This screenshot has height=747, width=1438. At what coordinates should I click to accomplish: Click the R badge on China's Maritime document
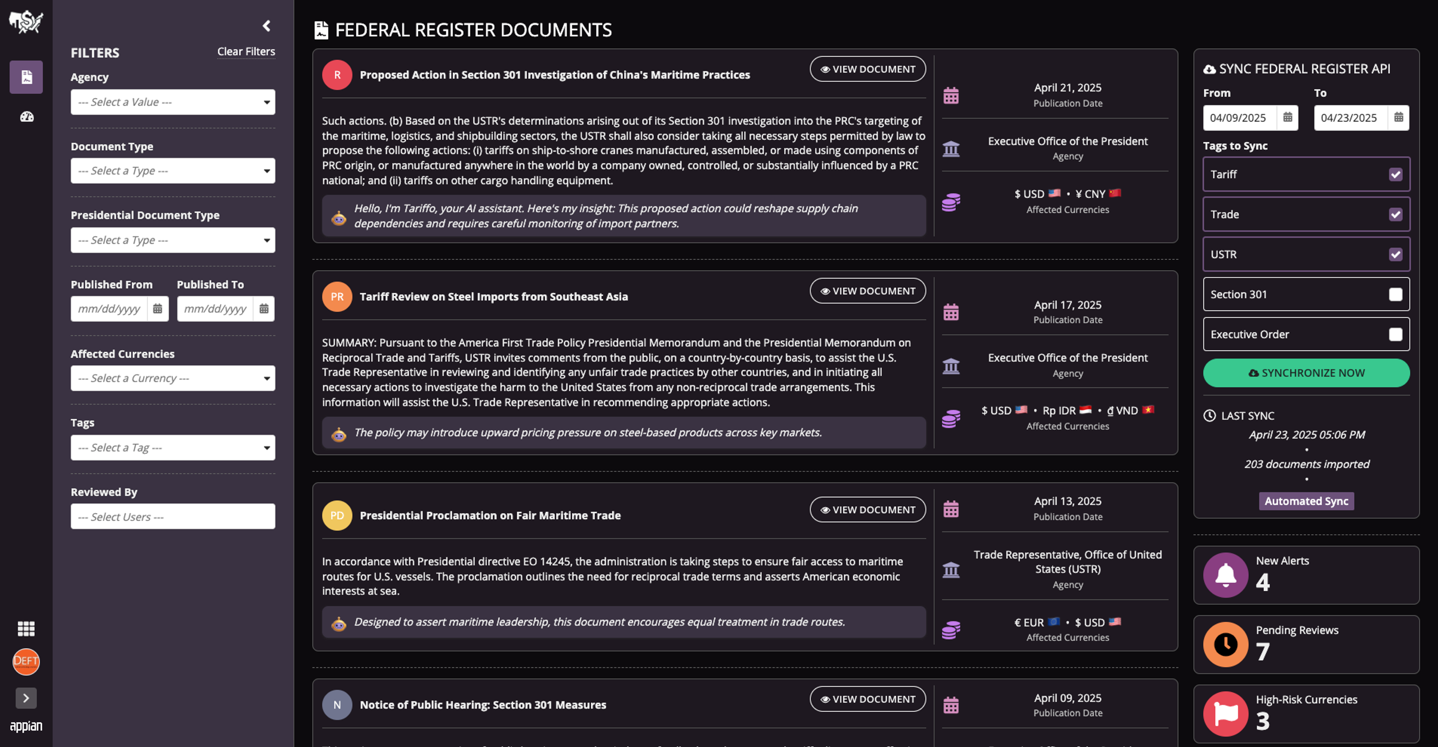pos(337,75)
